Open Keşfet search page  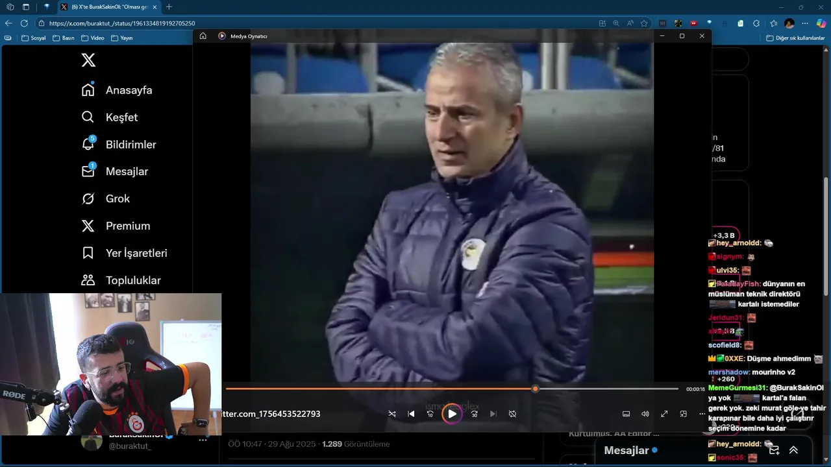pyautogui.click(x=110, y=117)
